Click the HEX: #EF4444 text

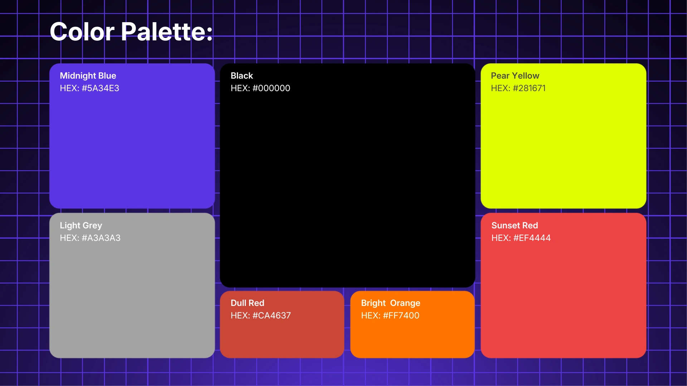[521, 238]
